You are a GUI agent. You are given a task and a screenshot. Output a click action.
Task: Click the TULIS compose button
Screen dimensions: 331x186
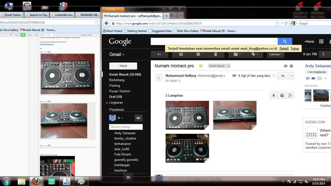(123, 66)
